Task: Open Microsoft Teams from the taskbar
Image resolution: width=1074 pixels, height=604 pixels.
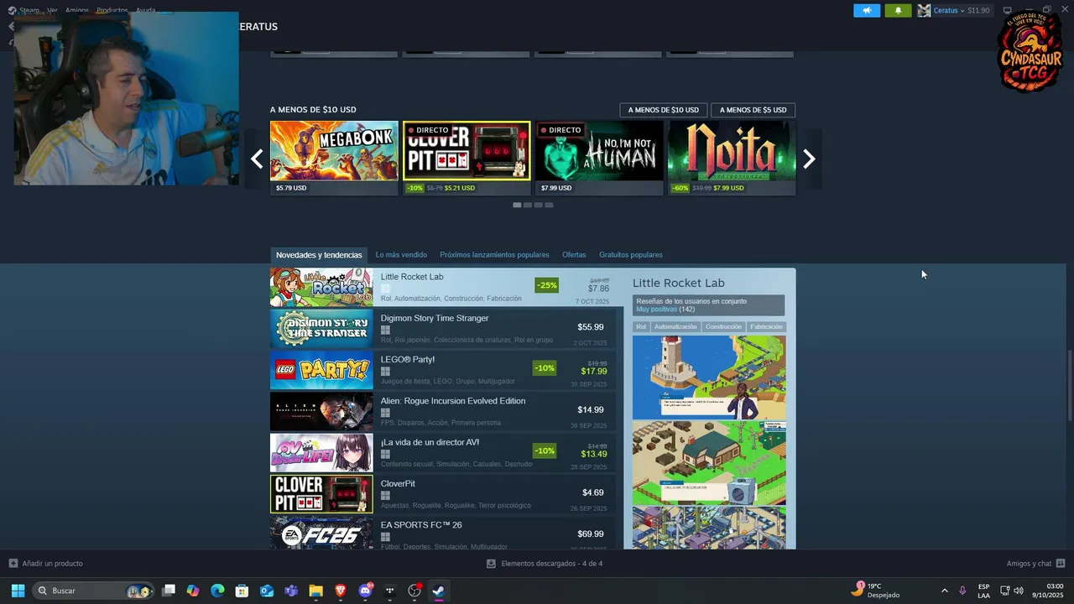Action: [291, 591]
